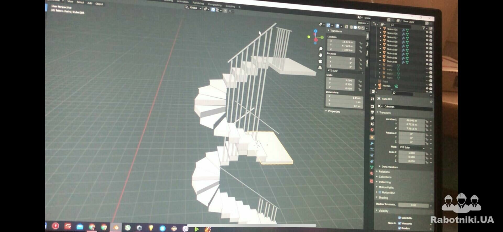This screenshot has height=232, width=503.
Task: Select solid viewport shading sphere
Action: [355, 27]
